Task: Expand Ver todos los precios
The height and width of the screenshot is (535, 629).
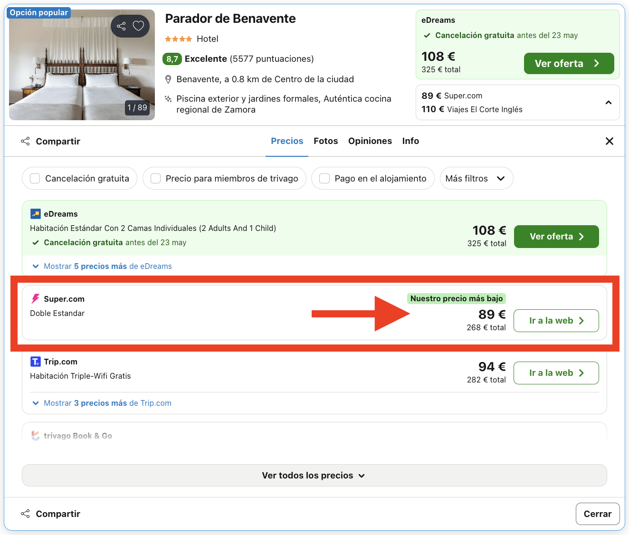Action: 314,475
